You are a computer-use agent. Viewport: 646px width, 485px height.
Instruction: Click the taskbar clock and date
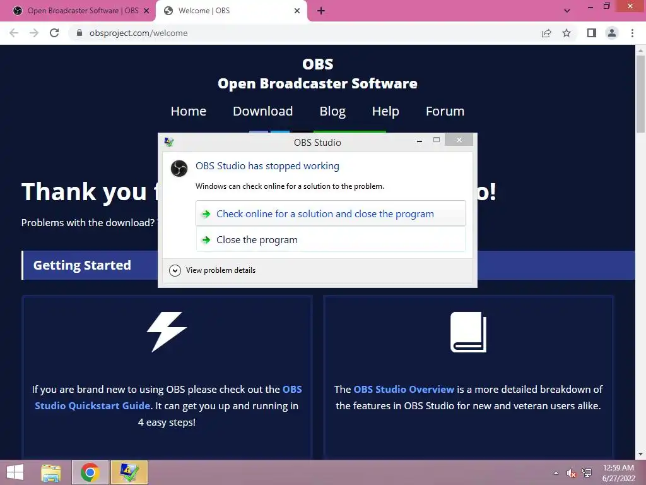(x=618, y=473)
